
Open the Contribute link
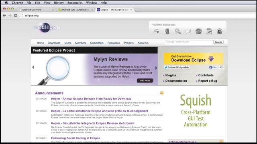(206, 75)
